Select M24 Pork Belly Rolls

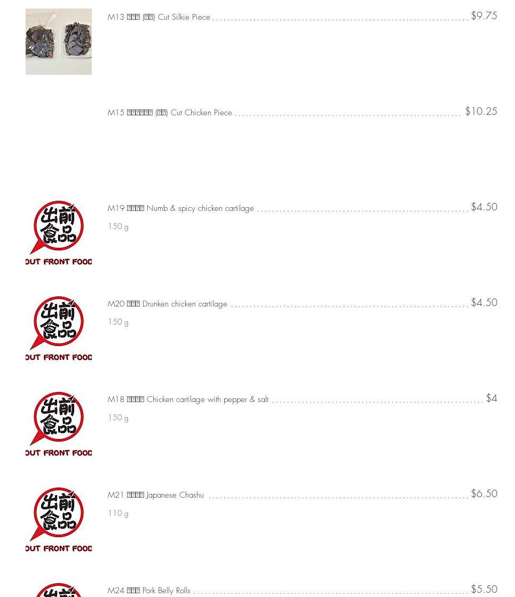(149, 591)
